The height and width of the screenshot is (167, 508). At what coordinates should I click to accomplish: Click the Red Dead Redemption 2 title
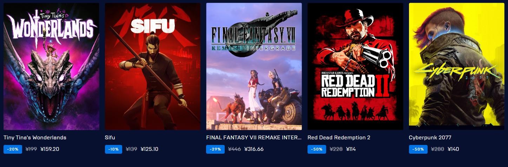(339, 138)
